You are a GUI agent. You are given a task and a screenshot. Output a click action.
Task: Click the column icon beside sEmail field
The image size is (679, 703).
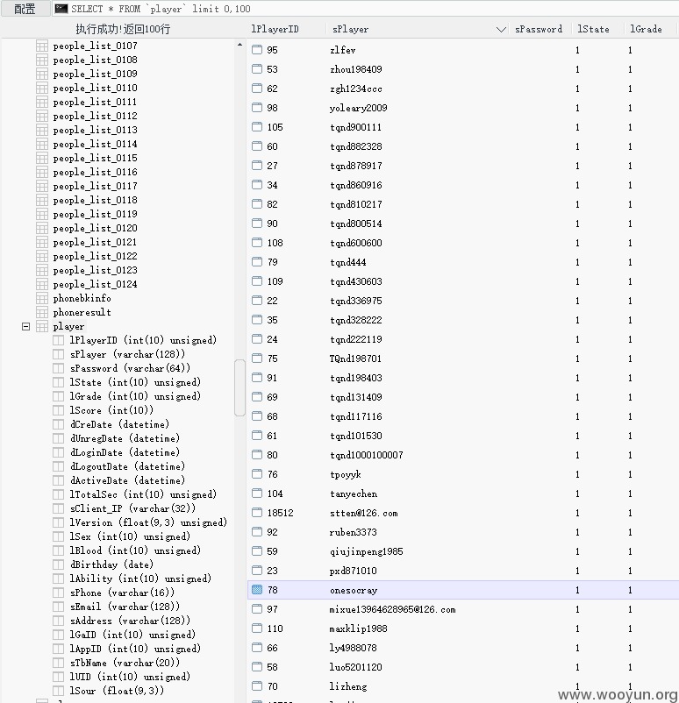[x=59, y=607]
